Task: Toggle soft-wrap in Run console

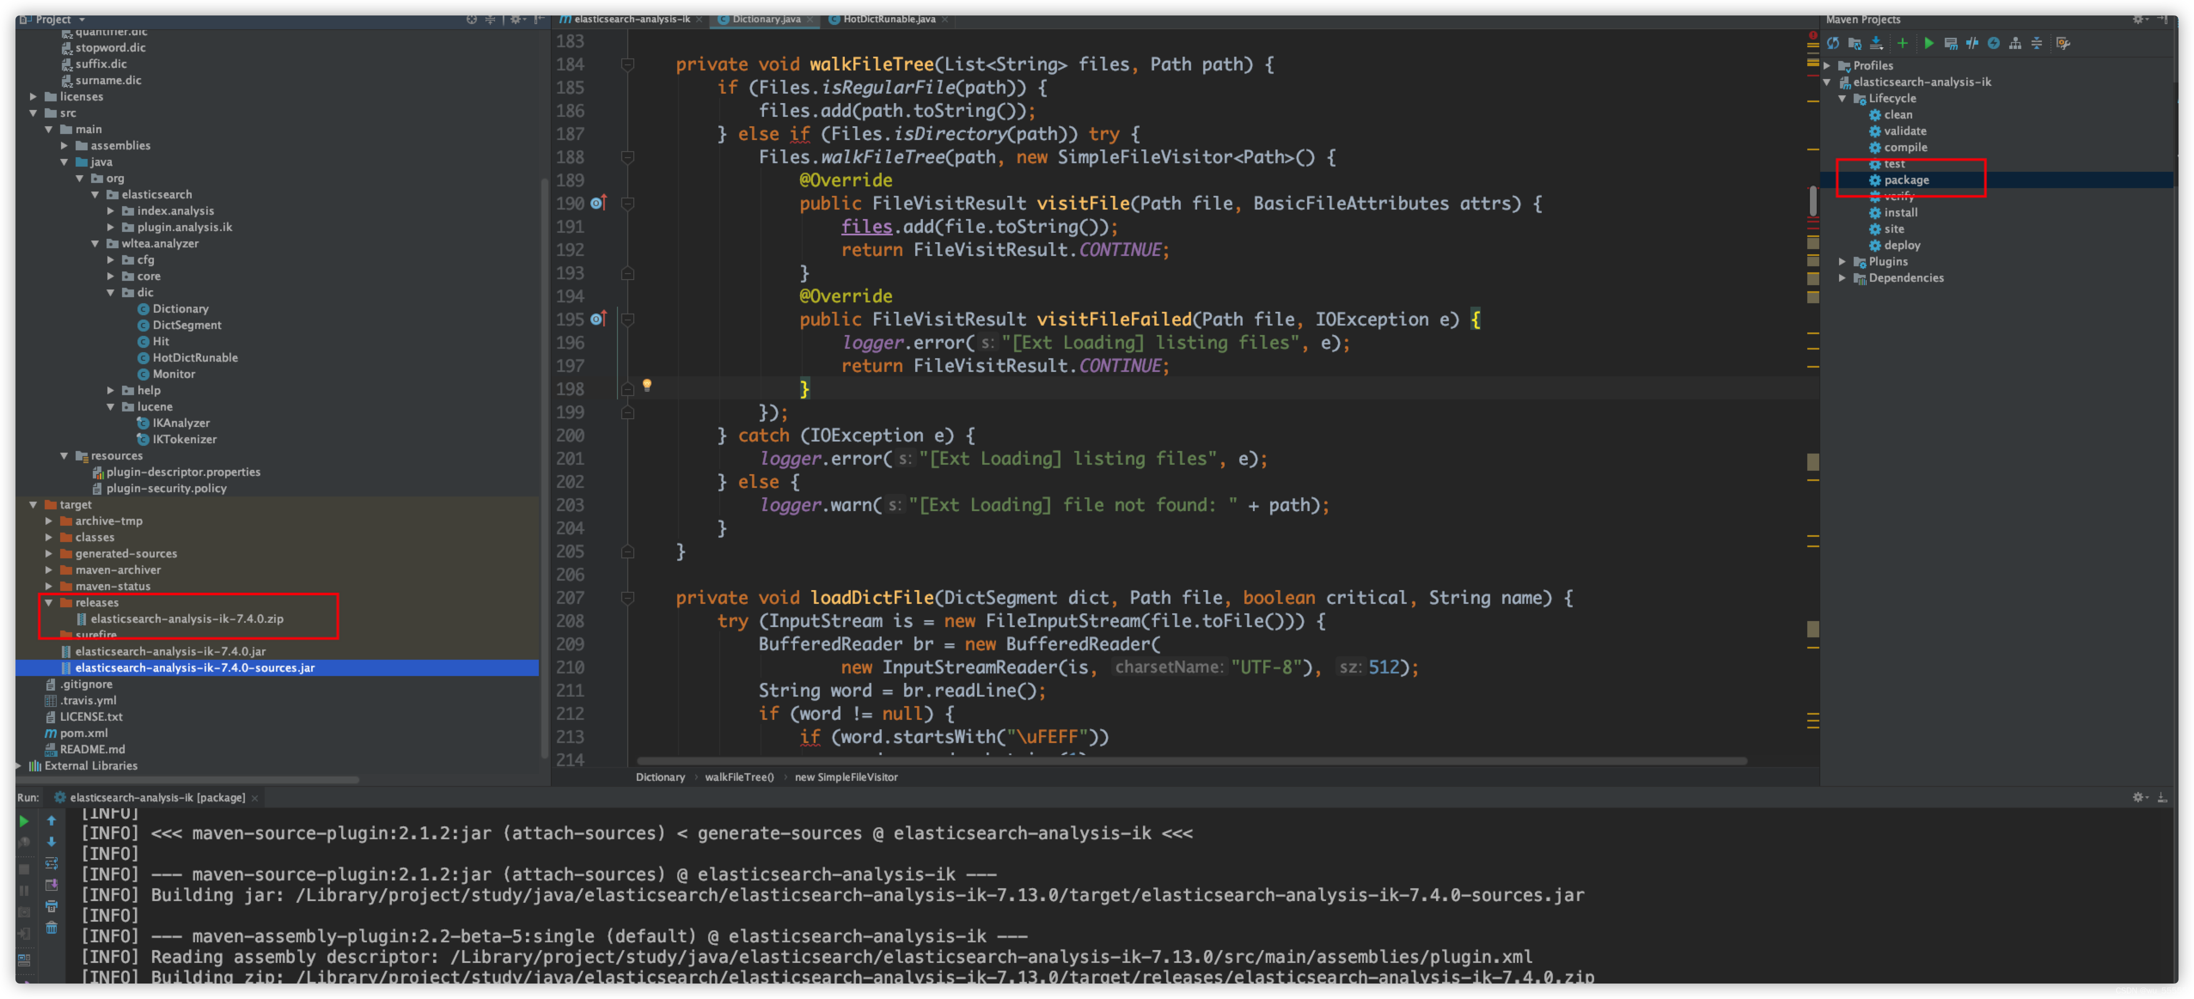Action: [51, 864]
